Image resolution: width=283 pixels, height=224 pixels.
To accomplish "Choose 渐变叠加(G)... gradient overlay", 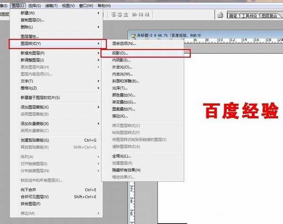I will (x=142, y=102).
